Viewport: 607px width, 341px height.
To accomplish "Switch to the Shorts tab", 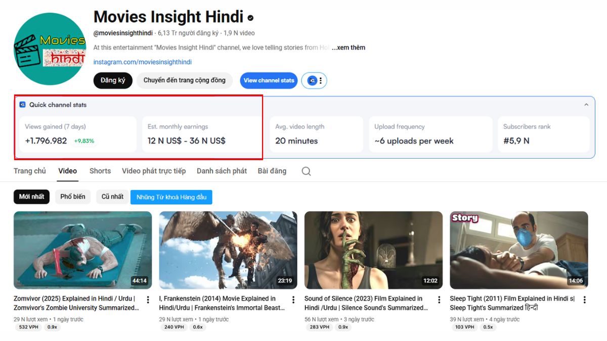I will (x=100, y=171).
